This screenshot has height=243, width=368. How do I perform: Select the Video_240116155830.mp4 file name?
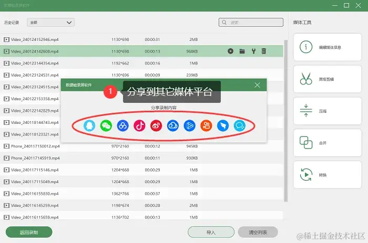coord(35,194)
